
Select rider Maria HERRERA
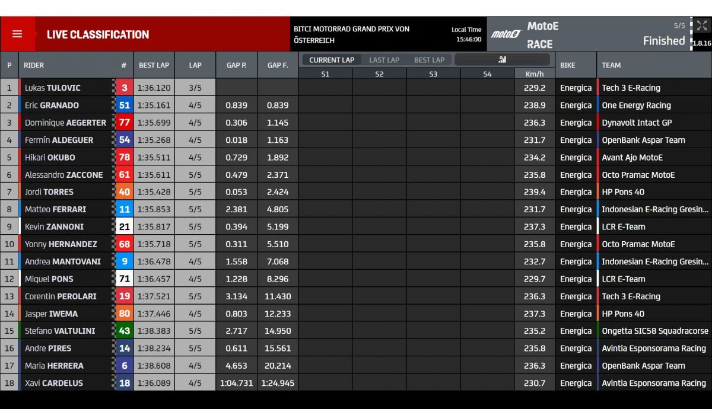tap(54, 366)
